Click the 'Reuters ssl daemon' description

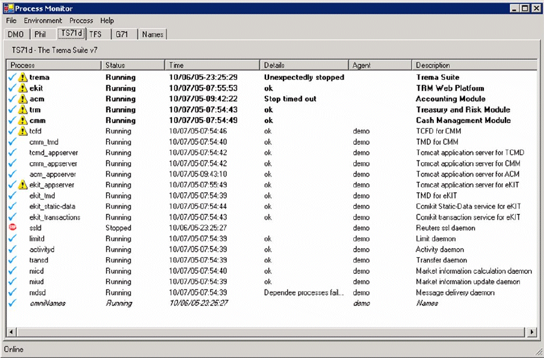pos(445,228)
